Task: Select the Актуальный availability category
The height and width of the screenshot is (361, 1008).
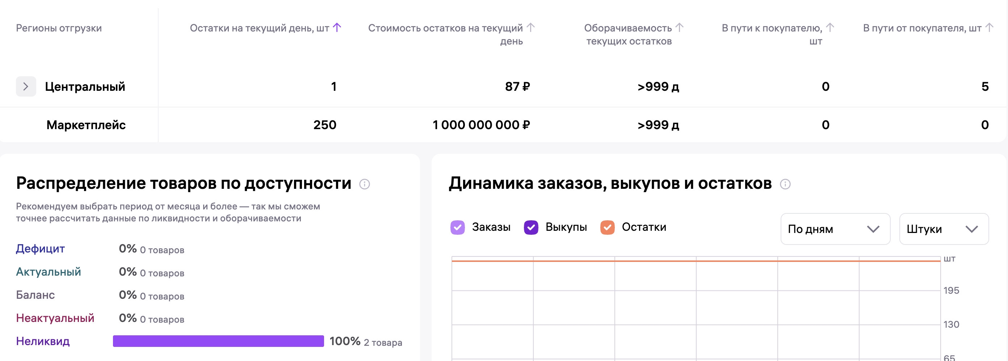Action: (x=49, y=272)
